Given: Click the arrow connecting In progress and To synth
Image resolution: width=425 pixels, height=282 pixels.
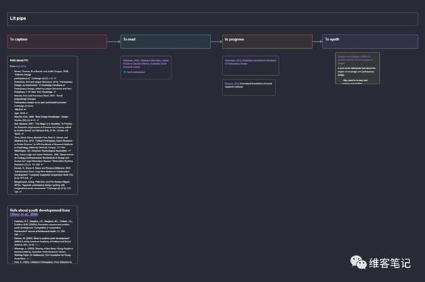Looking at the screenshot, I should pos(317,42).
